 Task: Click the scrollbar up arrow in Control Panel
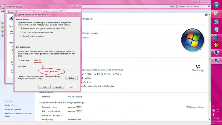[210, 15]
